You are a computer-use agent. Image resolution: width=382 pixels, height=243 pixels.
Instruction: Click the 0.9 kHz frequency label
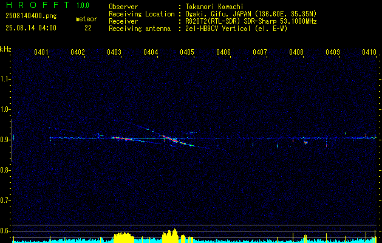(x=5, y=140)
